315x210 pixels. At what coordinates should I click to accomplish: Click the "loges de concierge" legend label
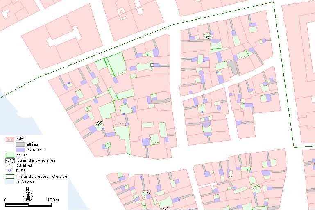36,160
